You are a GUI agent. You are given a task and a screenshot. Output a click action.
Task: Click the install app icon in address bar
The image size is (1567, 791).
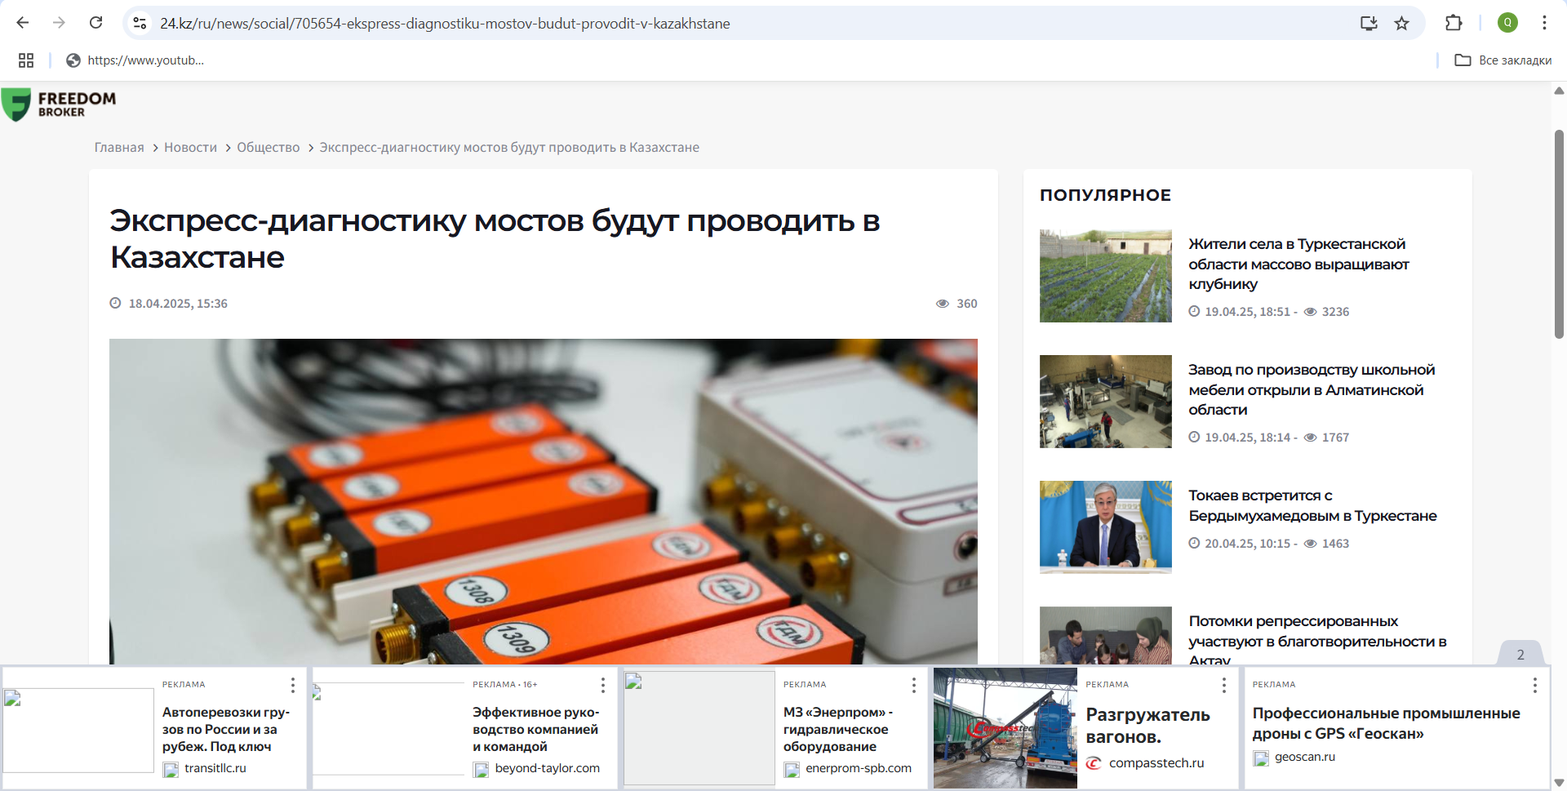[x=1369, y=23]
